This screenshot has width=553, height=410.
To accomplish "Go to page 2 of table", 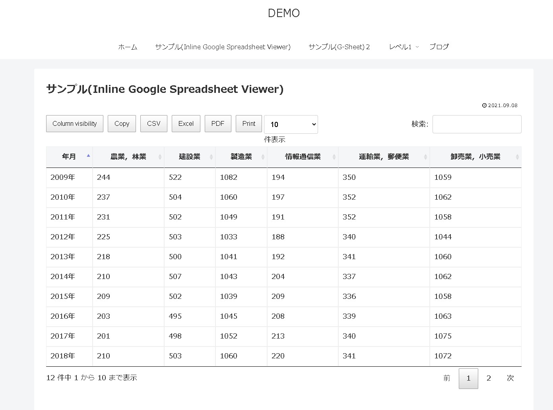I will tap(489, 378).
